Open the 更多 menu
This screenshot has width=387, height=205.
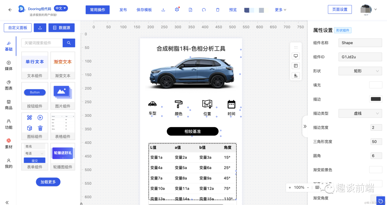click(281, 10)
